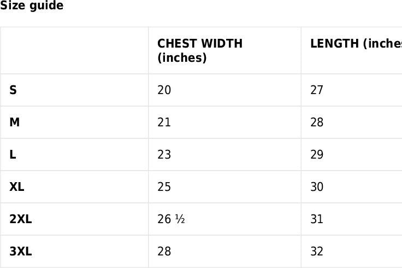Select the 2XL size row label

pos(21,219)
